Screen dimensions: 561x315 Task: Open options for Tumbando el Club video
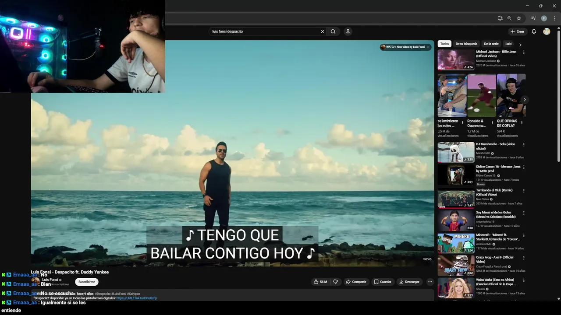click(x=524, y=191)
